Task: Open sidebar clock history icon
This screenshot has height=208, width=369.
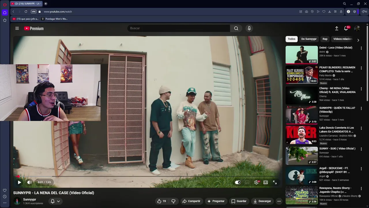Action: click(5, 196)
